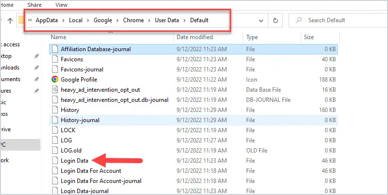Viewport: 388px width, 195px height.
Task: Click the LOG file icon
Action: coord(55,140)
